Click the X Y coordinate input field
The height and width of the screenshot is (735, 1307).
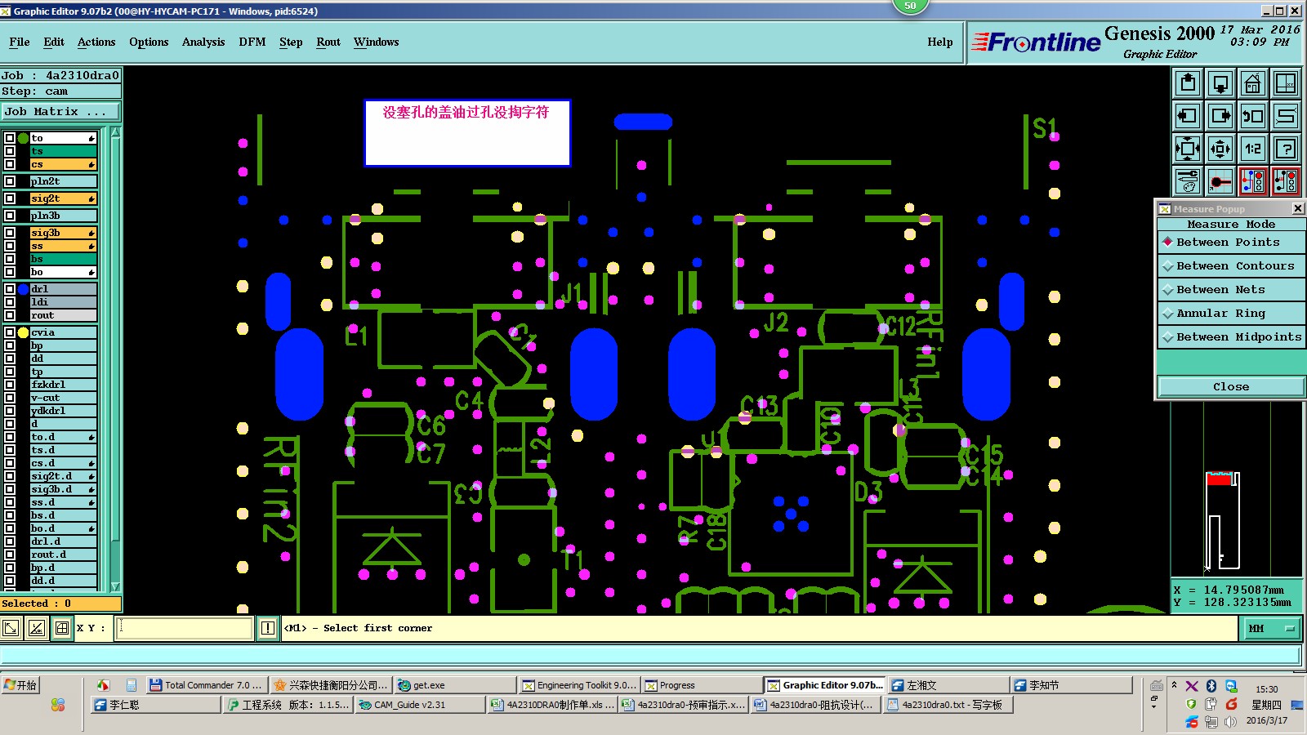point(184,628)
